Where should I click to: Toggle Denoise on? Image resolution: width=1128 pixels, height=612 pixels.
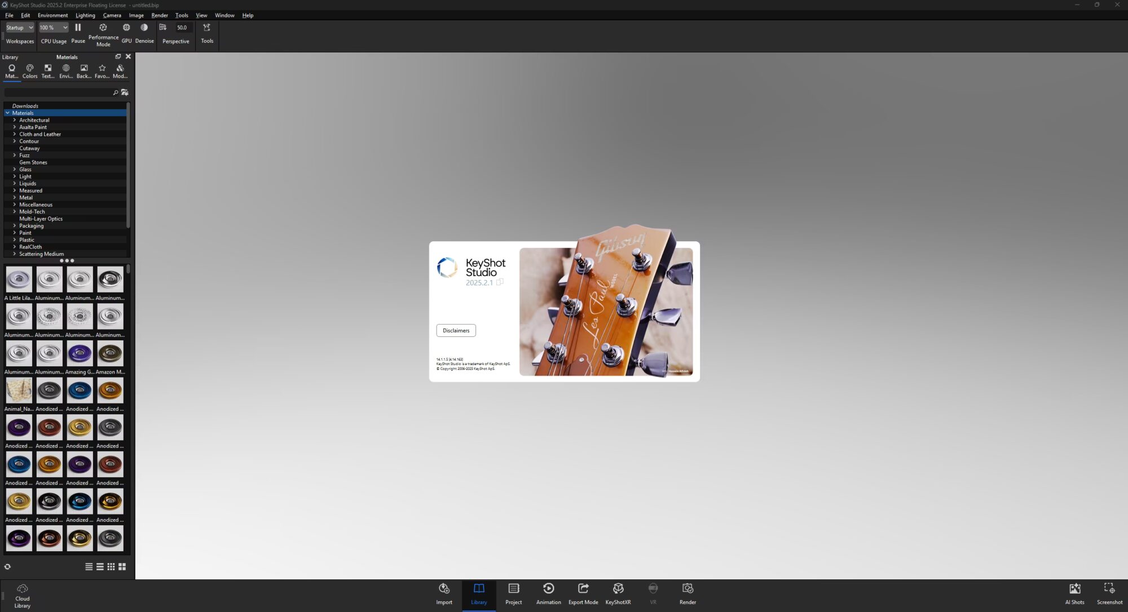click(144, 27)
